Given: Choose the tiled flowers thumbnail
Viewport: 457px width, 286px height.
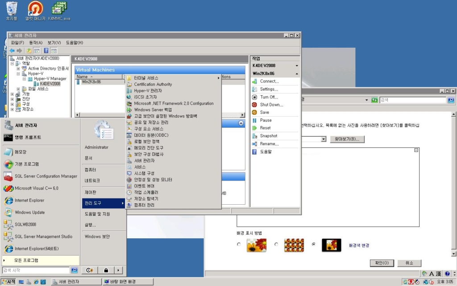Looking at the screenshot, I should click(294, 245).
